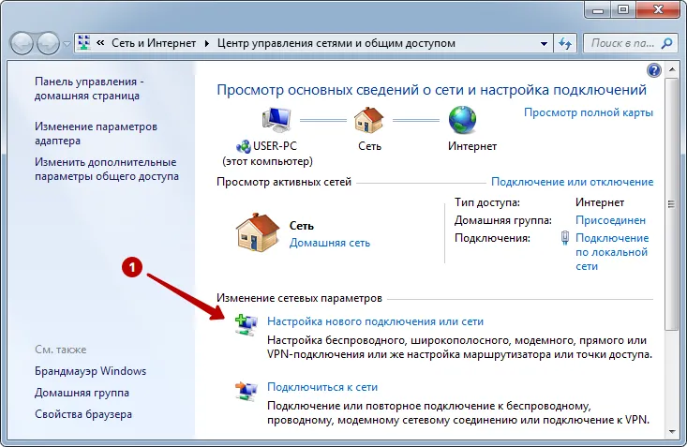The image size is (687, 447).
Task: Click the "Подключиться к сети" icon
Action: click(246, 391)
